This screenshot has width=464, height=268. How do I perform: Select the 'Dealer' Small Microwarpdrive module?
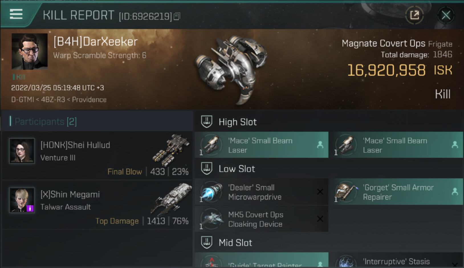(261, 192)
